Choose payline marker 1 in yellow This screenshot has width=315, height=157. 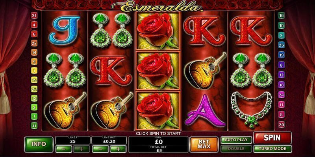(x=34, y=71)
